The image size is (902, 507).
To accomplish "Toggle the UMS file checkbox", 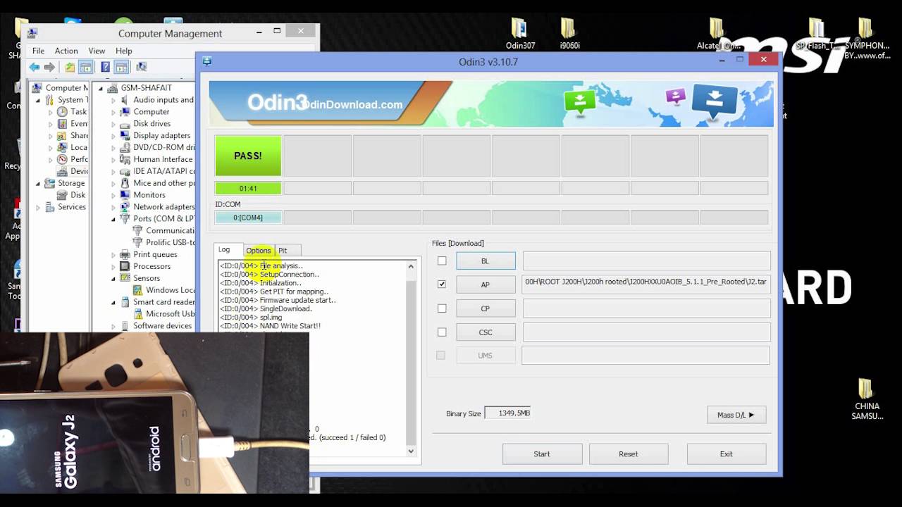I will [x=440, y=355].
